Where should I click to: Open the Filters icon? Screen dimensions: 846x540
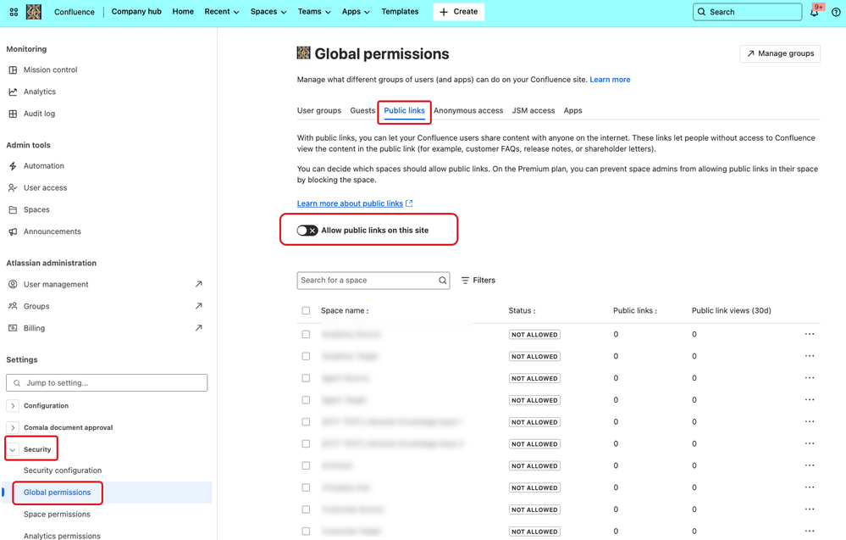coord(465,281)
